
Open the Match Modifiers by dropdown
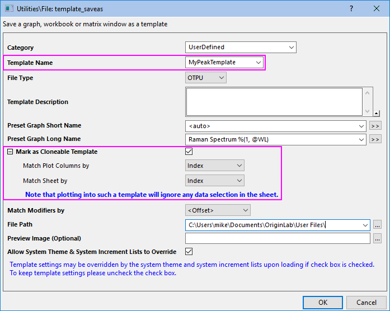point(218,210)
